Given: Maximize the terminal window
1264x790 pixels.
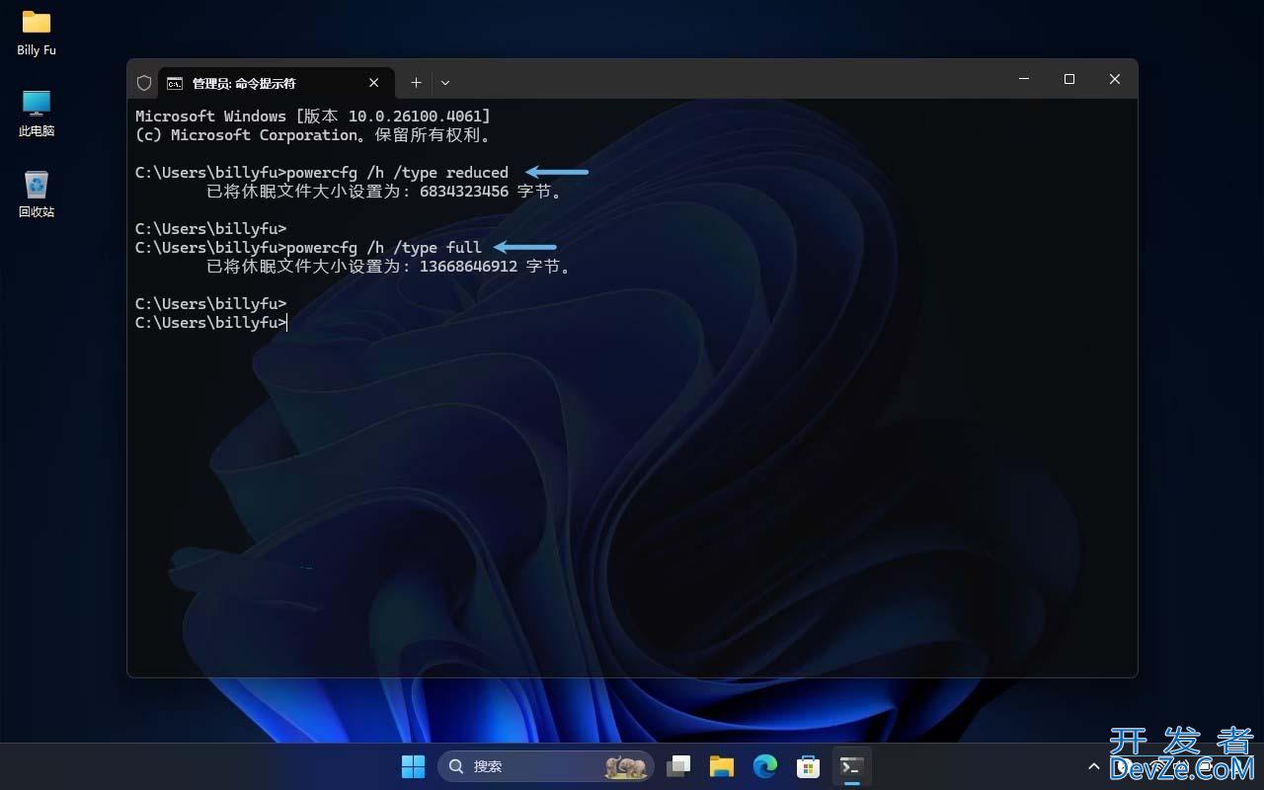Looking at the screenshot, I should [1069, 79].
